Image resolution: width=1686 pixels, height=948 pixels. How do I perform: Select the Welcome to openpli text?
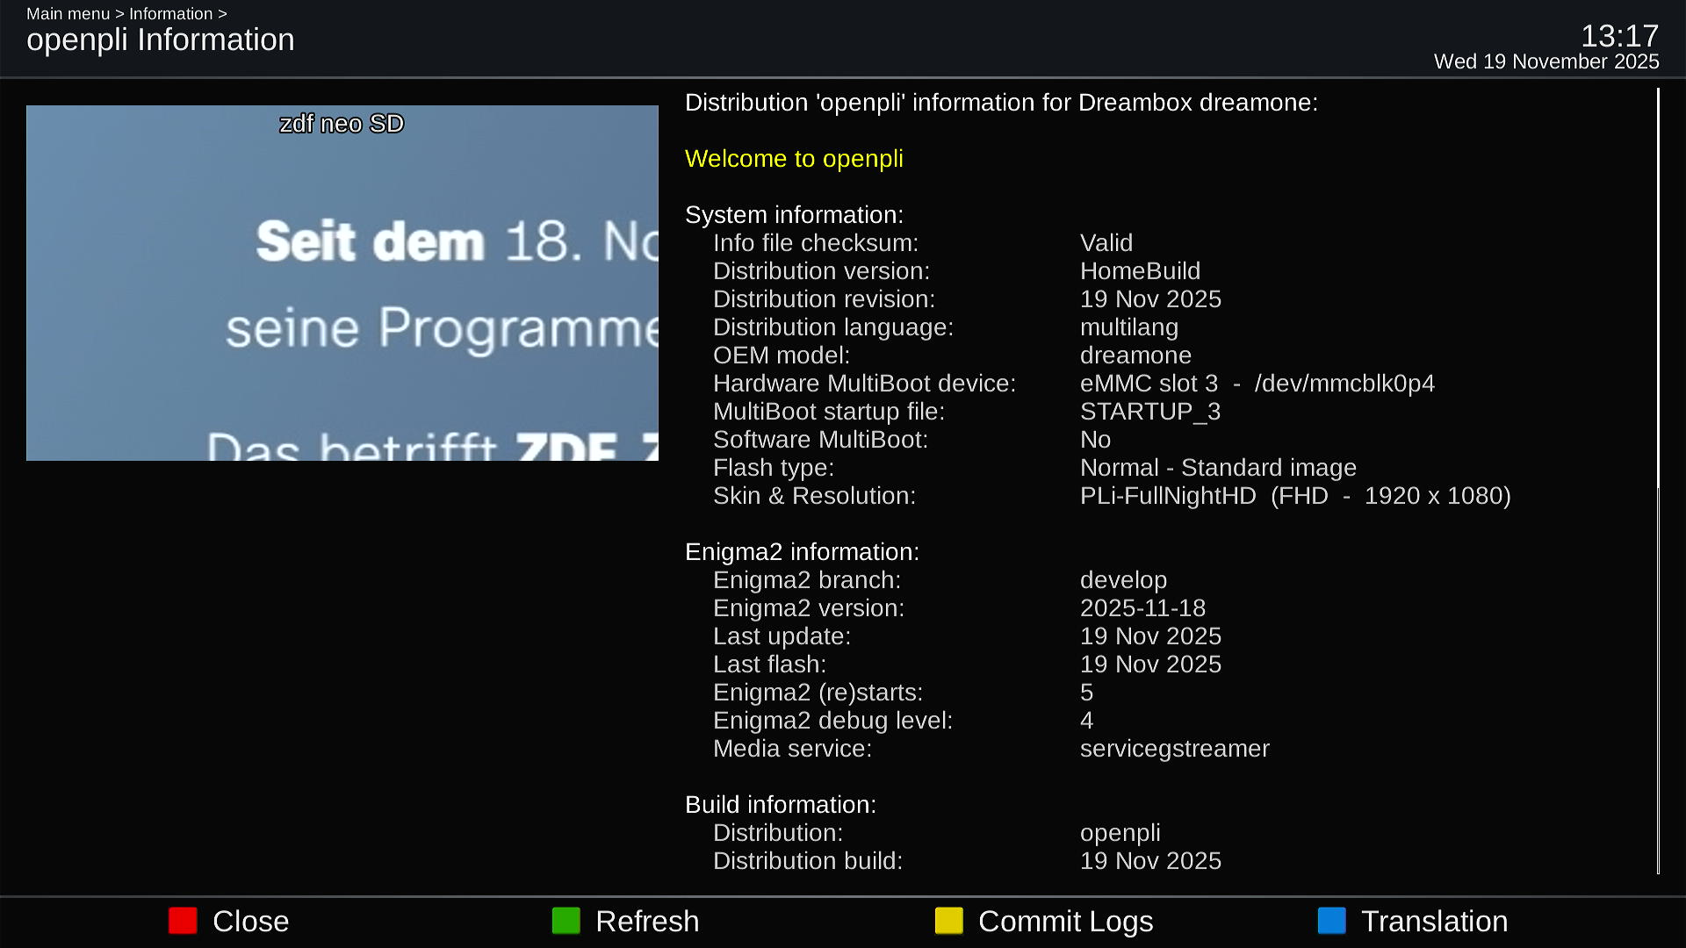(794, 159)
